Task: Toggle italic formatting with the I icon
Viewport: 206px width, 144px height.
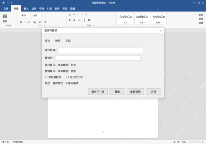Action: coord(25,22)
